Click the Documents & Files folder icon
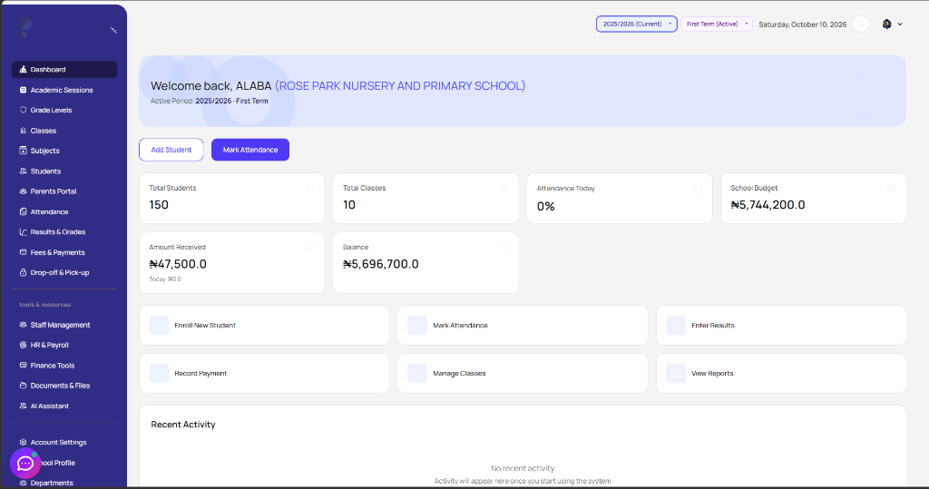The width and height of the screenshot is (929, 489). [23, 386]
